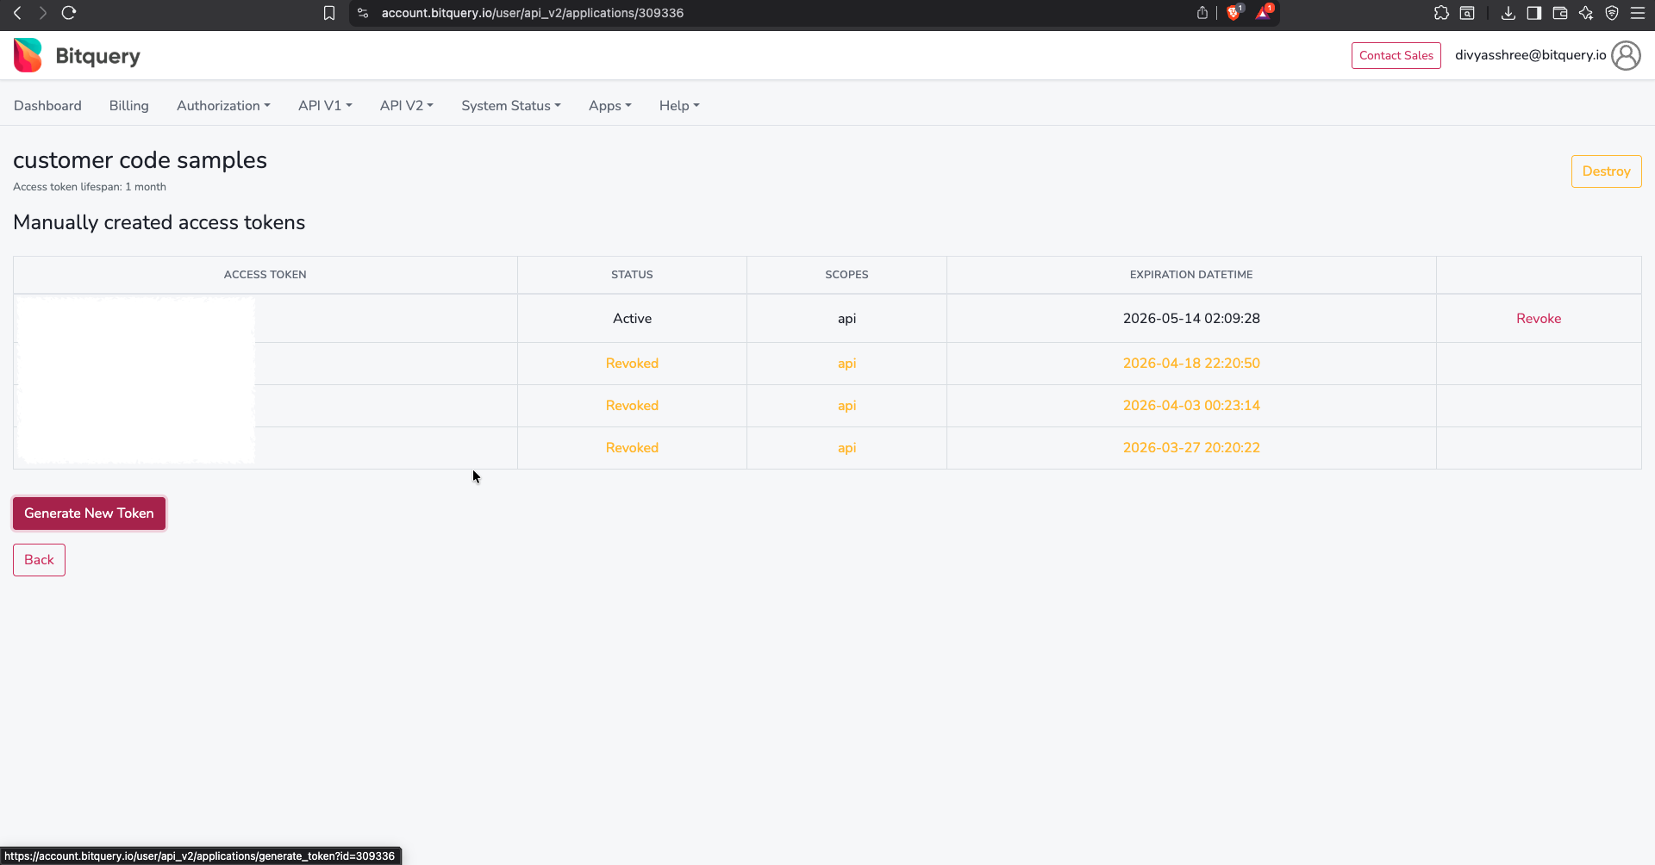The height and width of the screenshot is (865, 1655).
Task: Revoke the active access token
Action: 1539,318
